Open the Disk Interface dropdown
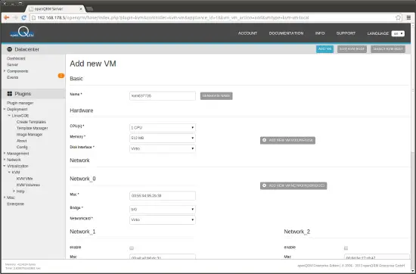This screenshot has width=416, height=274. (x=163, y=148)
